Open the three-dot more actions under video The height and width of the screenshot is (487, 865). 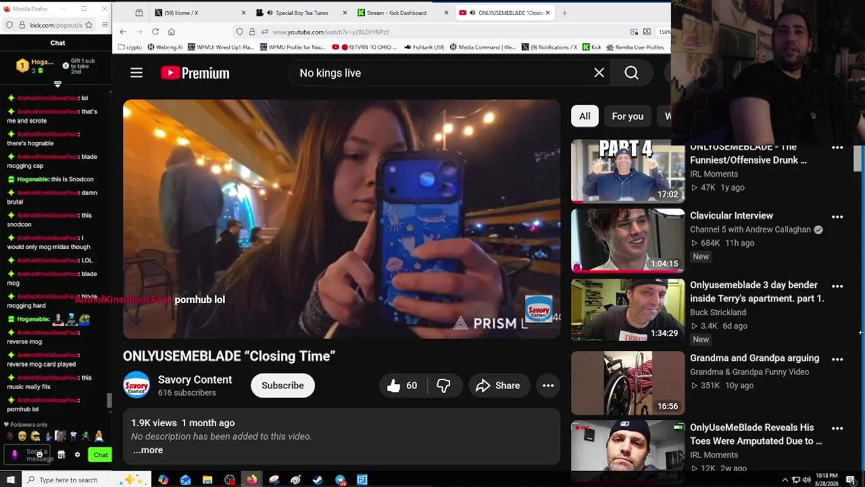(x=548, y=386)
